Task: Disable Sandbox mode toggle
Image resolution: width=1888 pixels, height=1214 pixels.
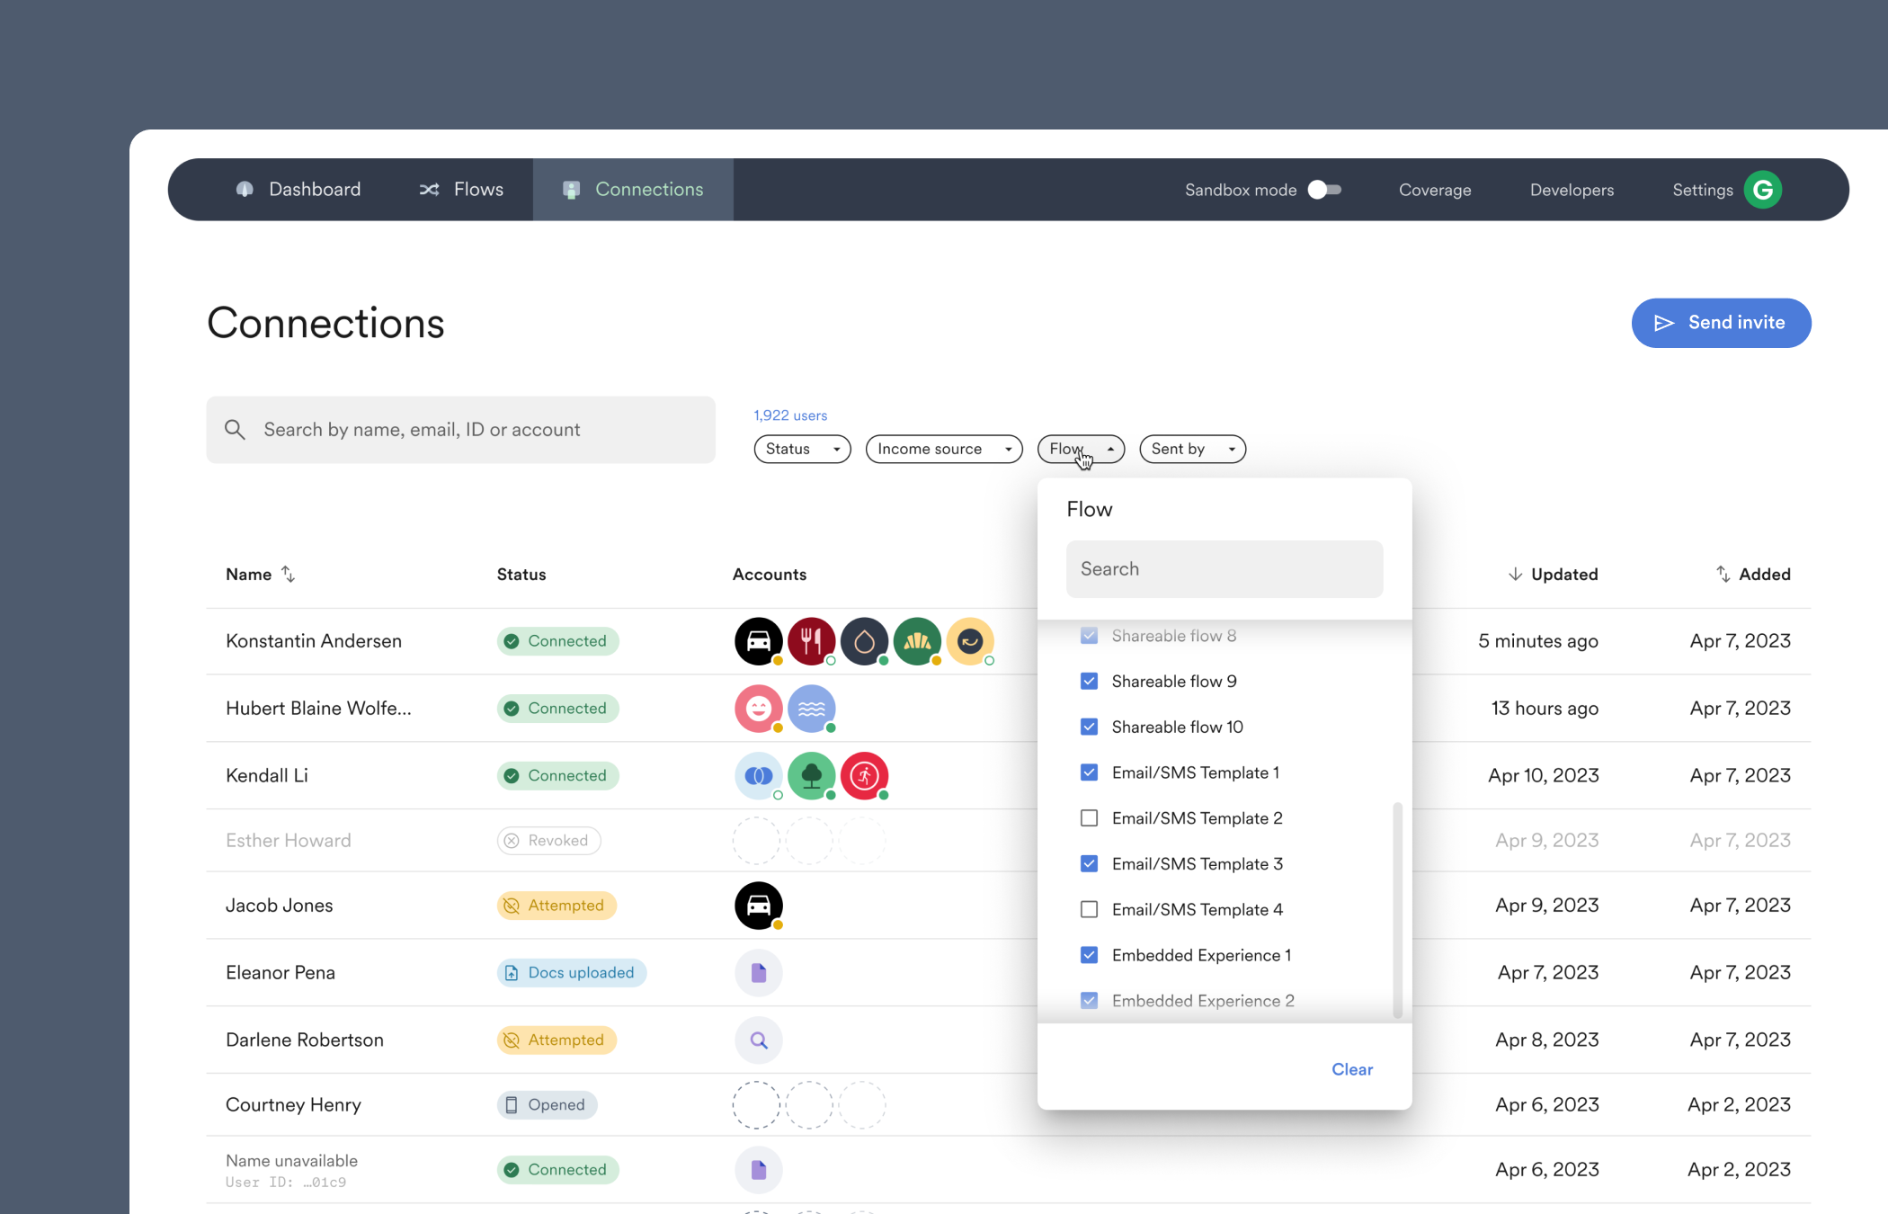Action: tap(1322, 189)
